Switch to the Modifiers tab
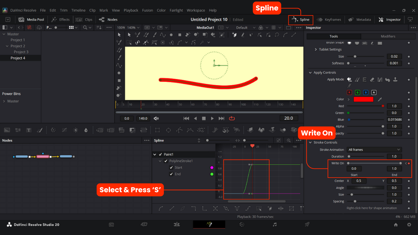This screenshot has height=235, width=418. (x=388, y=36)
